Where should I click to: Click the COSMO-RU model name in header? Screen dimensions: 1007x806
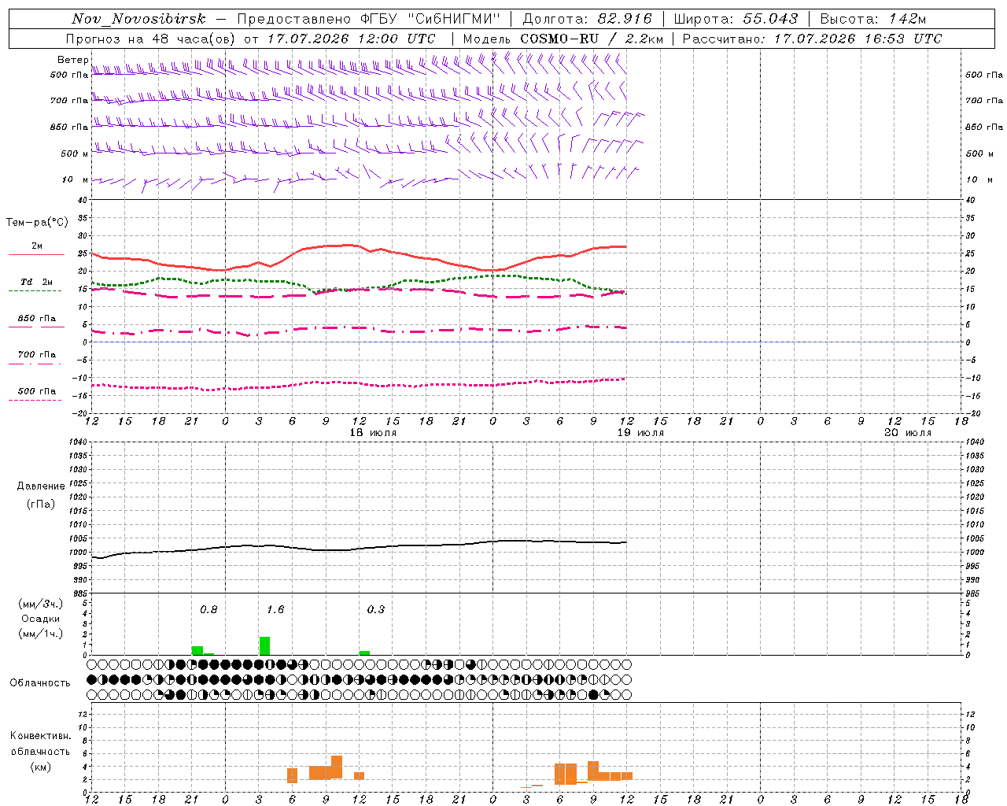point(559,39)
